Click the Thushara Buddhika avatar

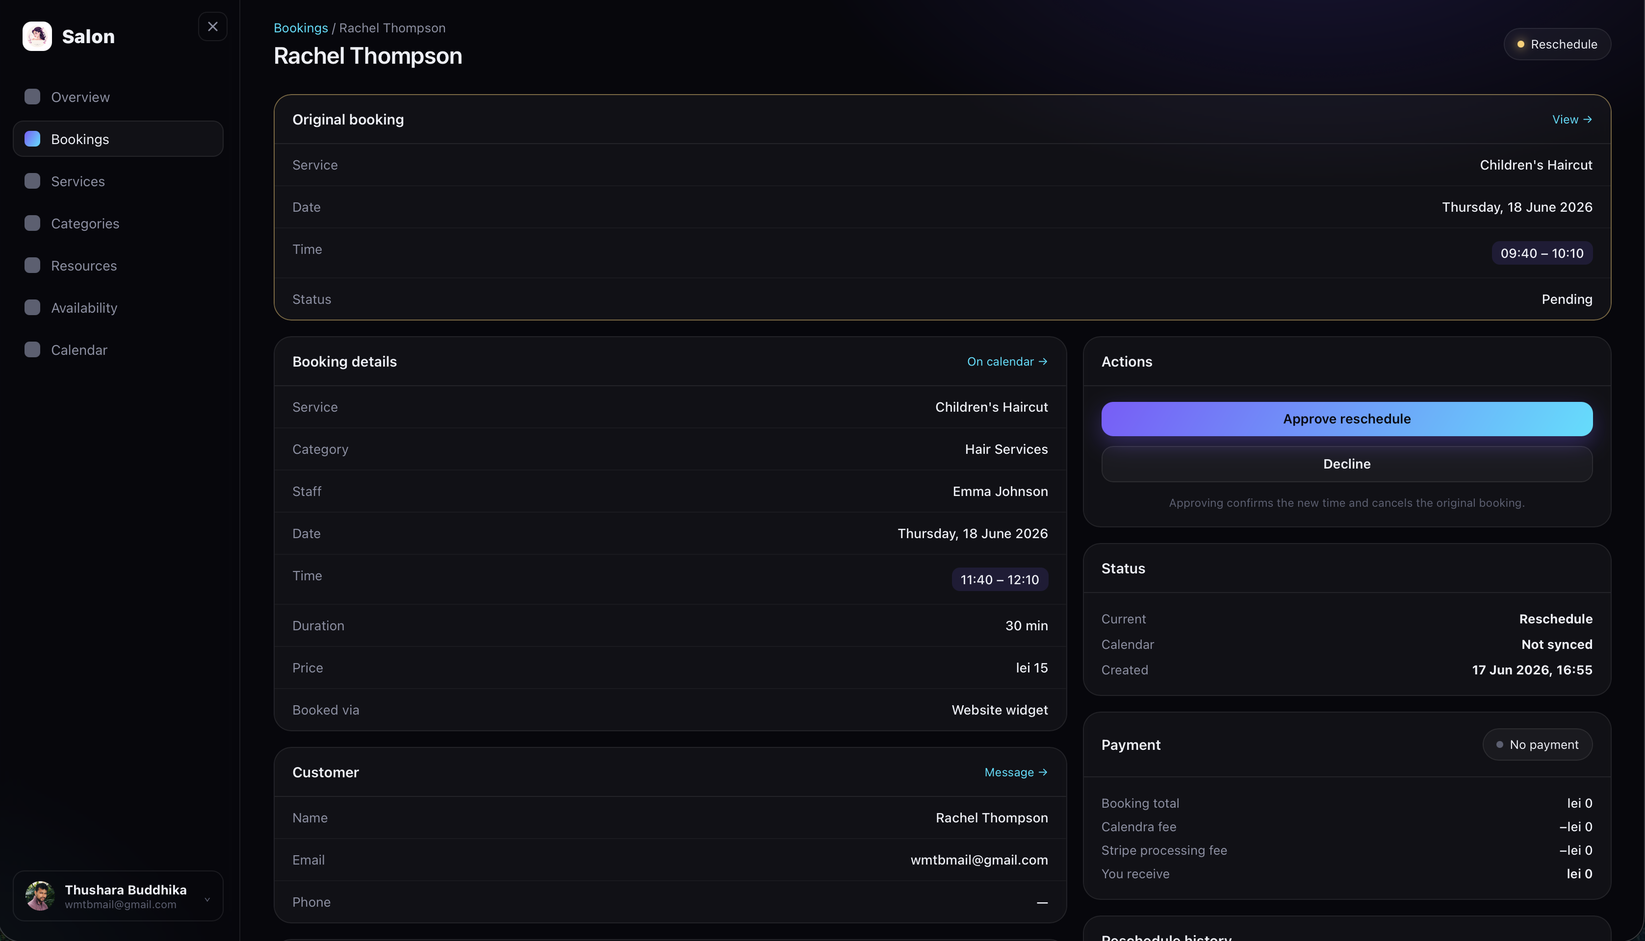40,896
